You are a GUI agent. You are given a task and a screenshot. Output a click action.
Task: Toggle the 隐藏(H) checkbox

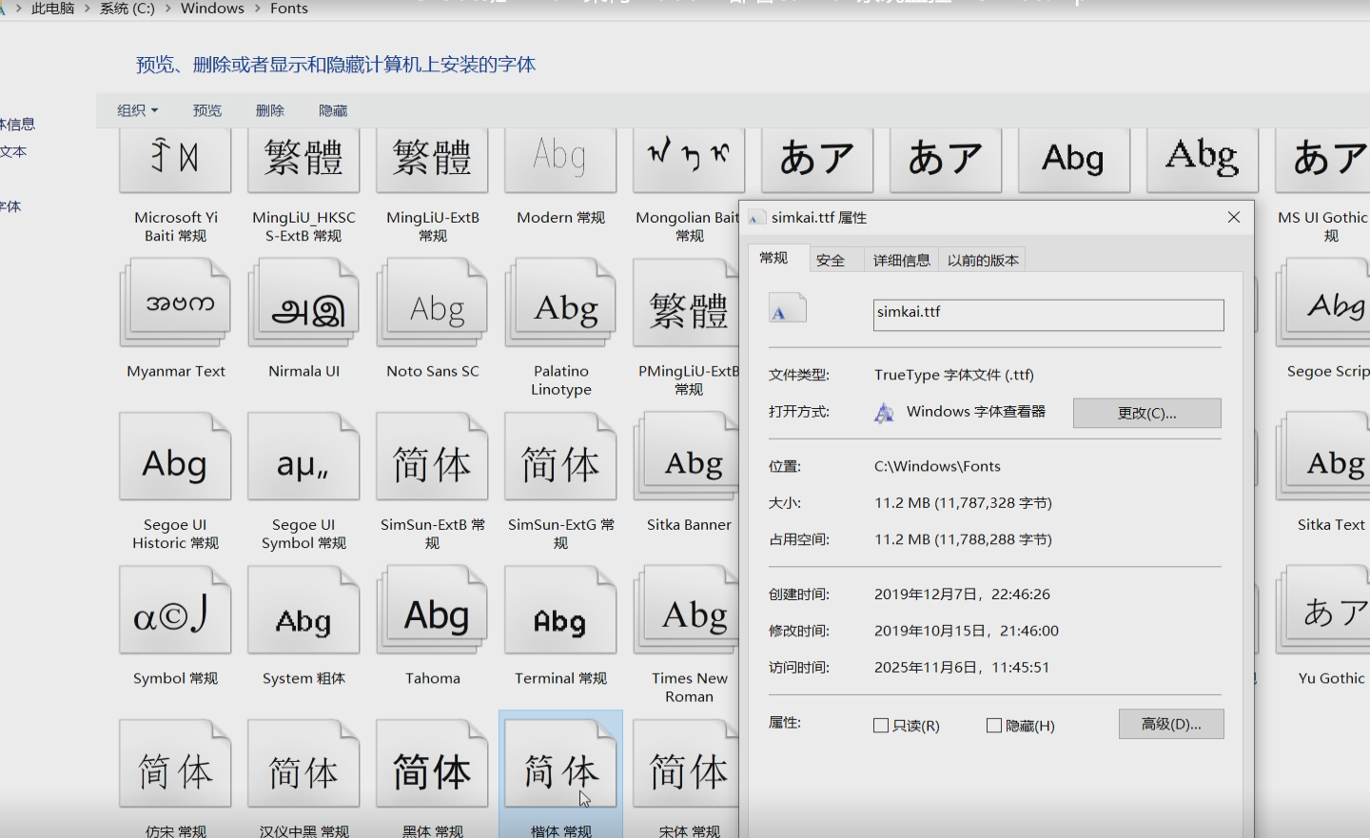(994, 726)
